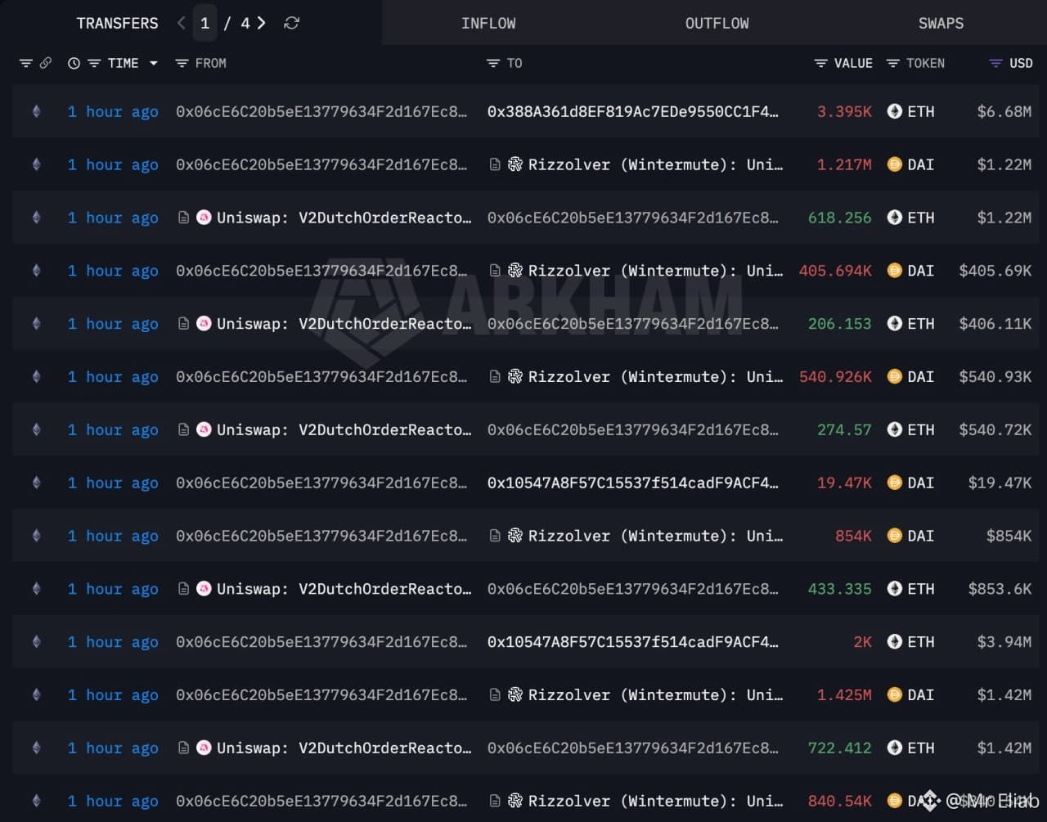This screenshot has height=822, width=1047.
Task: Click the ETH token icon in the $3.94M row
Action: pos(895,642)
